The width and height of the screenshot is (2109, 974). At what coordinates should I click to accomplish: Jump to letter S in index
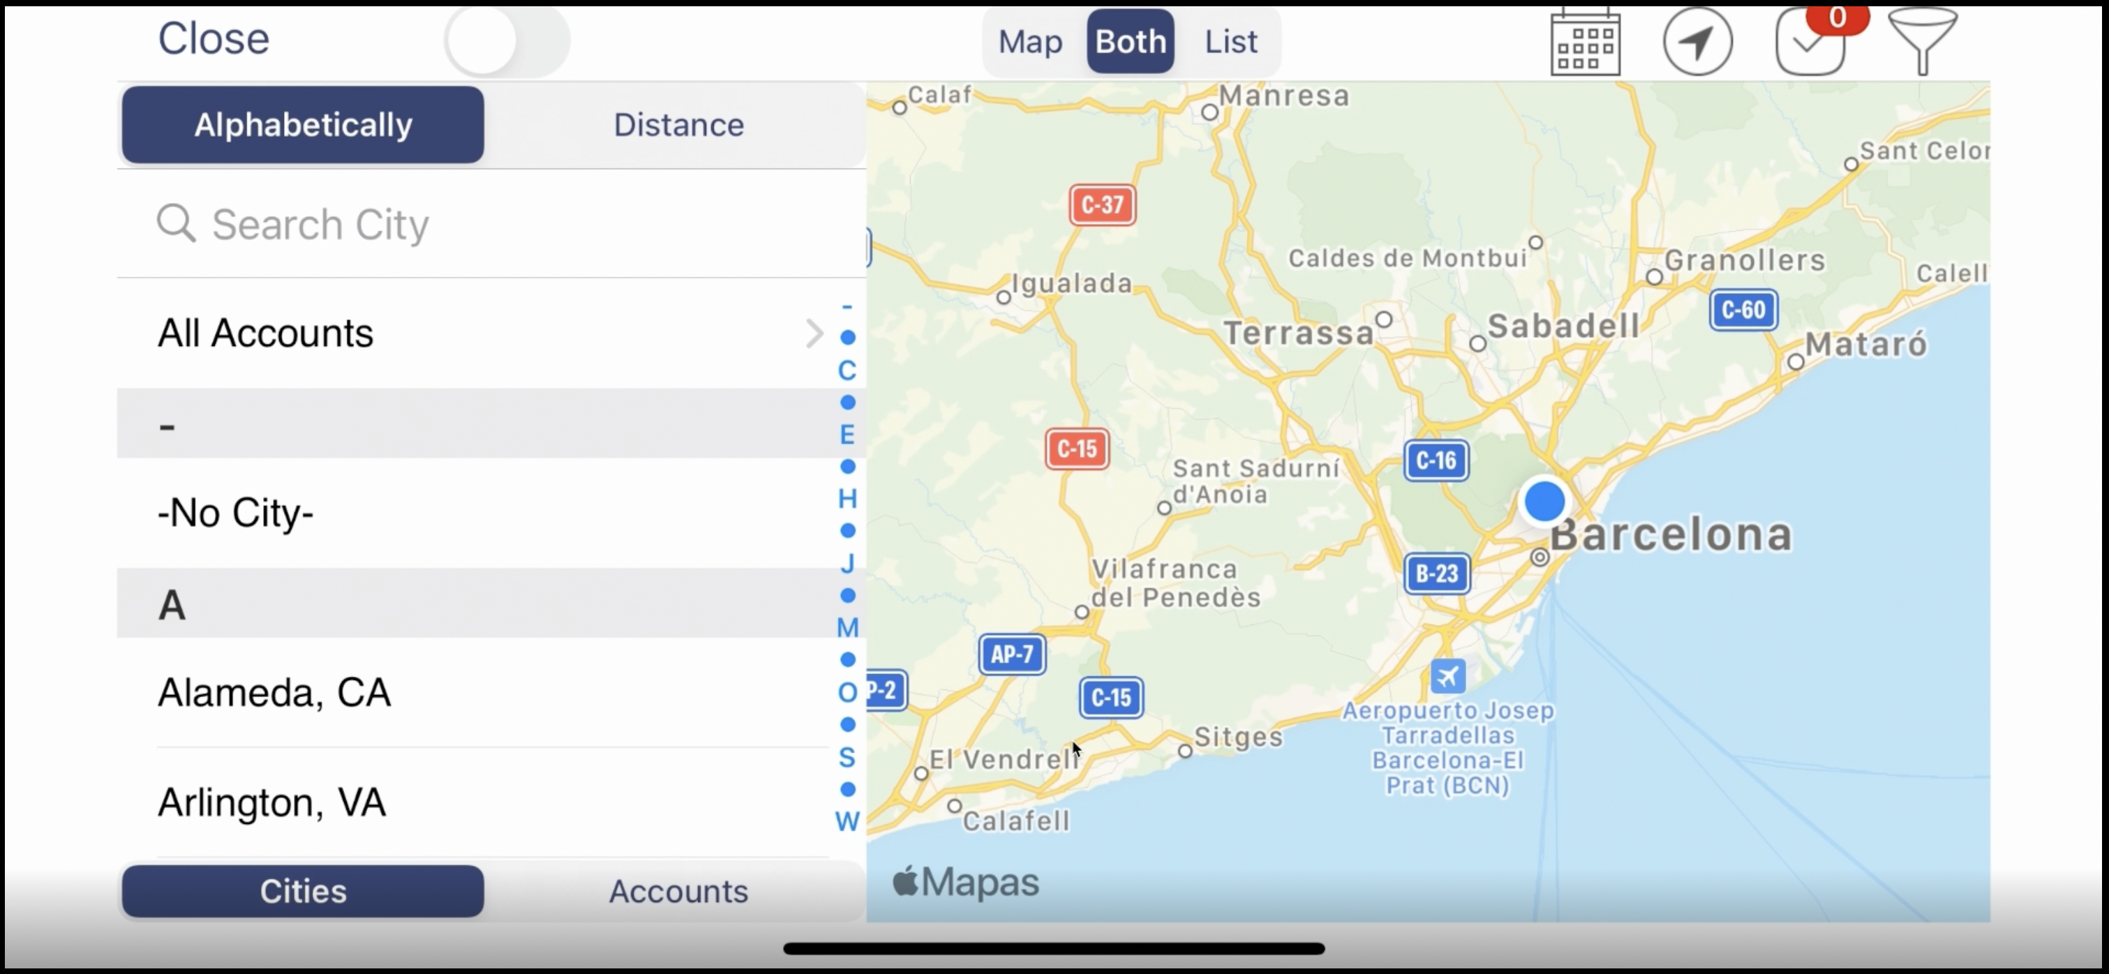pyautogui.click(x=847, y=758)
